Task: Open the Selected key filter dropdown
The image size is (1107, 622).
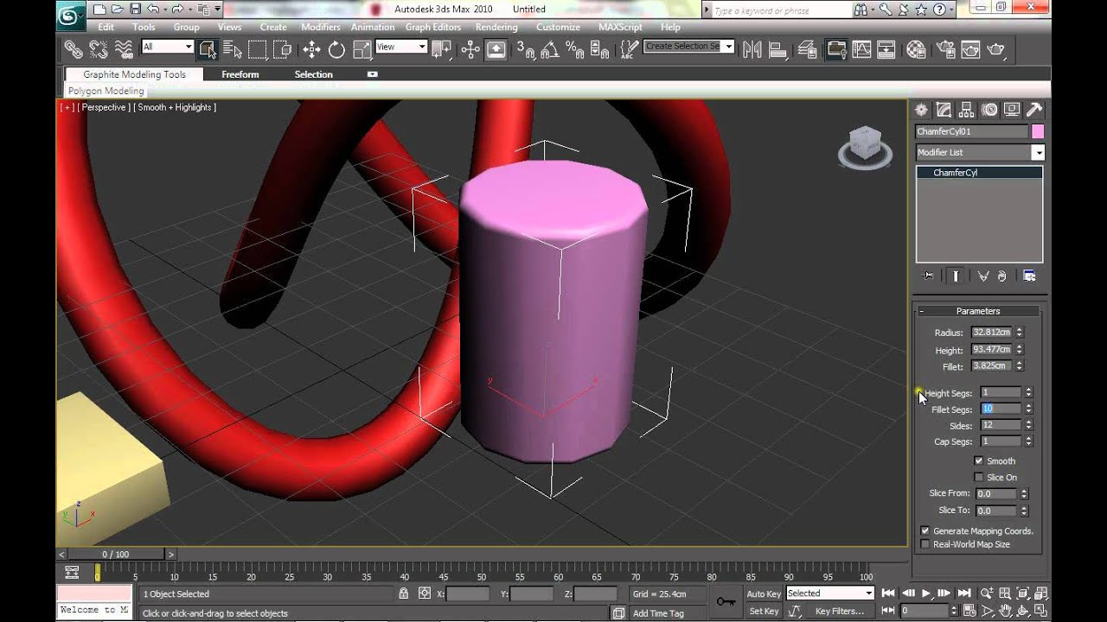Action: (x=830, y=593)
